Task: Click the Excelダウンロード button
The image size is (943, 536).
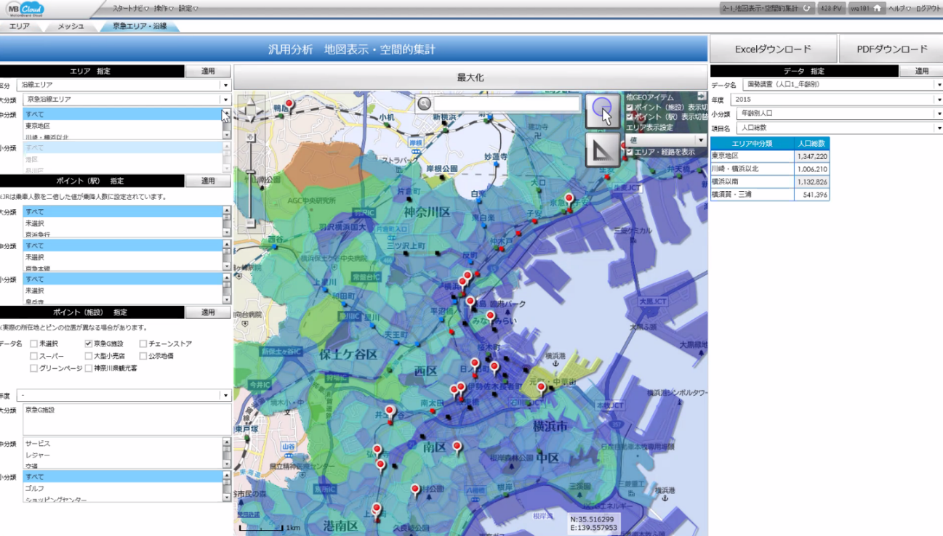Action: [773, 49]
